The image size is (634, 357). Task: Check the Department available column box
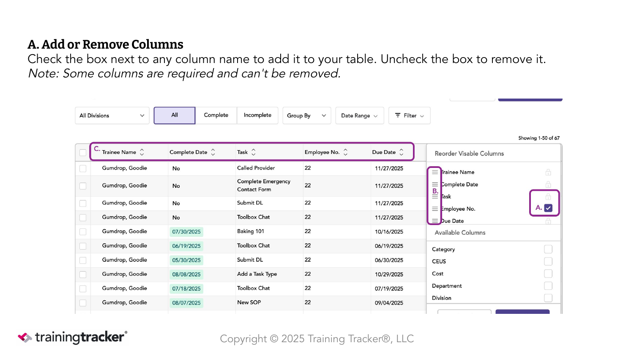tap(548, 286)
